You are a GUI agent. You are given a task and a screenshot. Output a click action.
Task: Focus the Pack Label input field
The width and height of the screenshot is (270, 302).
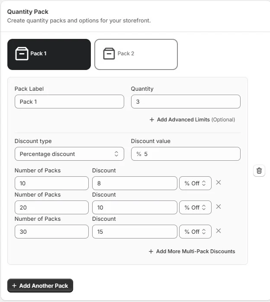69,102
